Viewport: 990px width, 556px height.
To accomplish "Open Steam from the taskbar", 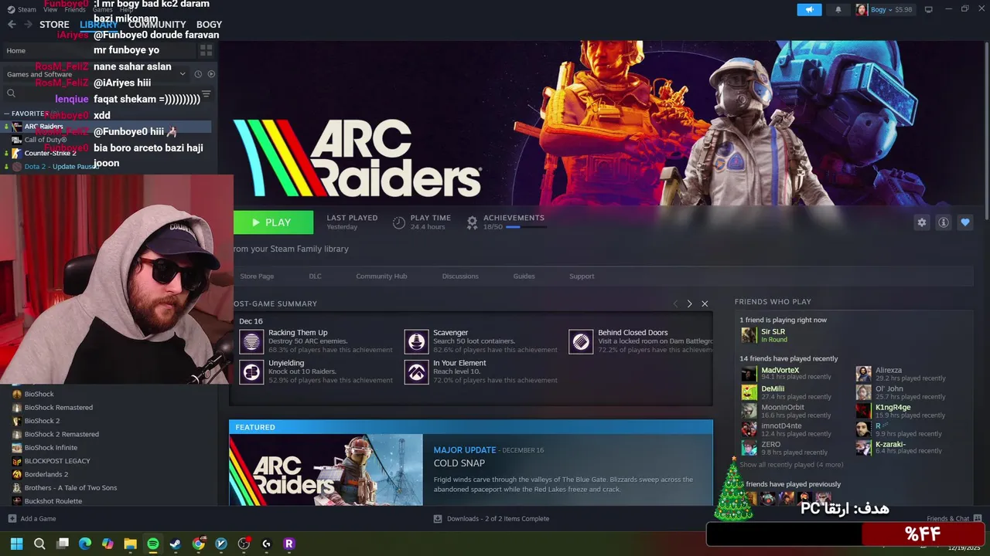I will click(x=176, y=544).
